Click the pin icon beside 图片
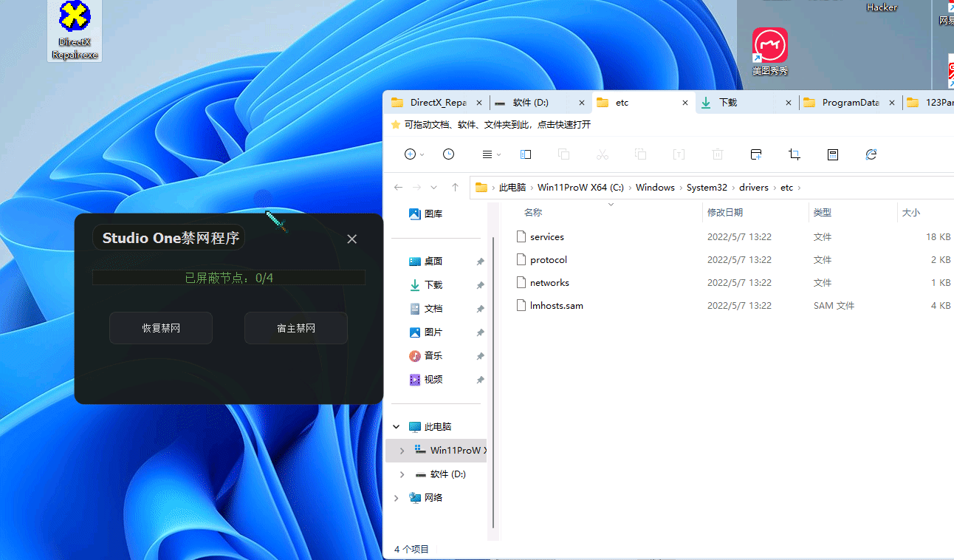The width and height of the screenshot is (954, 560). coord(480,332)
